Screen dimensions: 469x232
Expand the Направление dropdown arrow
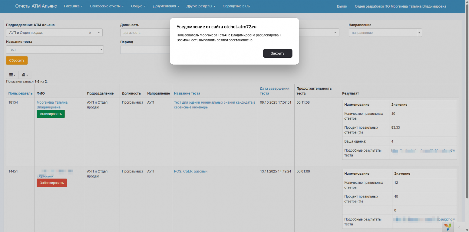tap(419, 33)
